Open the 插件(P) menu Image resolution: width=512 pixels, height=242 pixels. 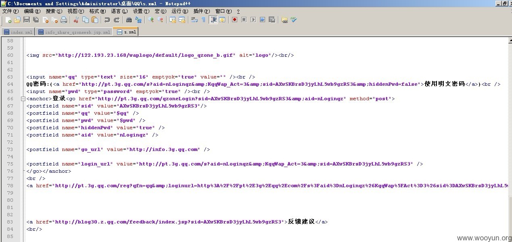202,11
